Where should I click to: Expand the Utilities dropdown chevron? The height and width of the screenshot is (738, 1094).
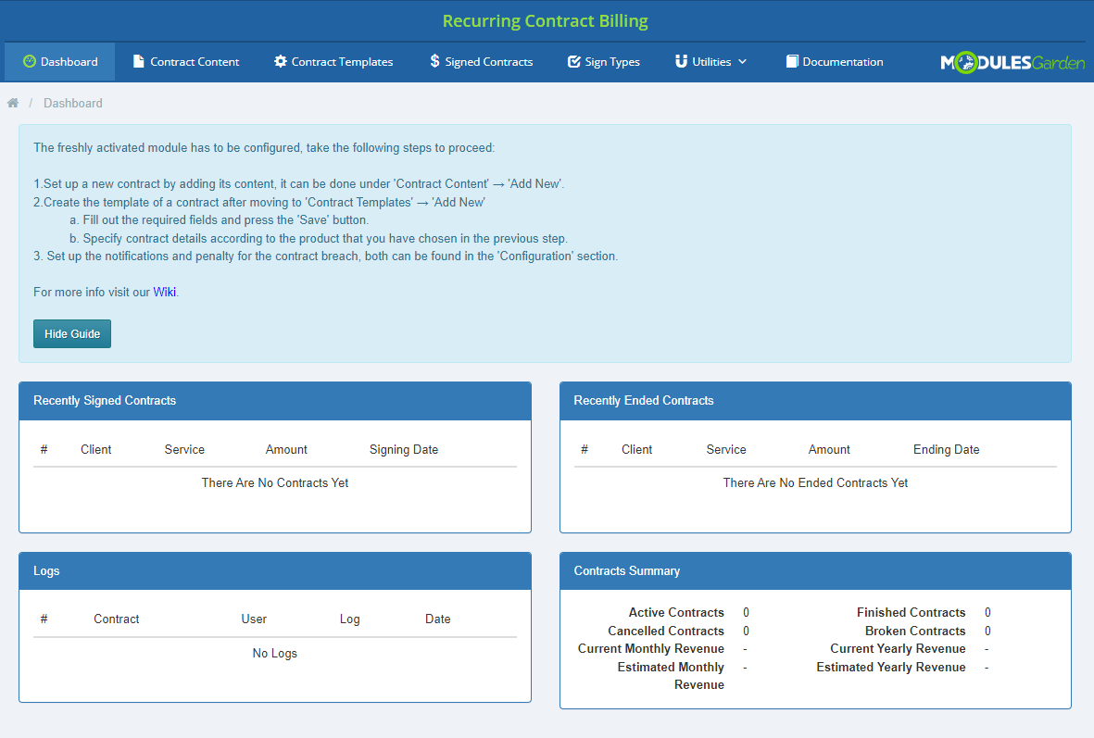coord(742,61)
